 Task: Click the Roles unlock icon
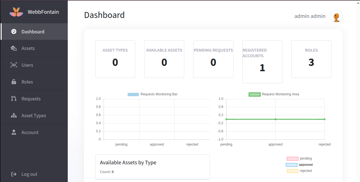[x=14, y=82]
